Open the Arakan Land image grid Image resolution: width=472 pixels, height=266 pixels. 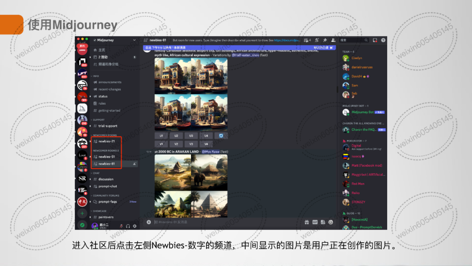click(191, 186)
